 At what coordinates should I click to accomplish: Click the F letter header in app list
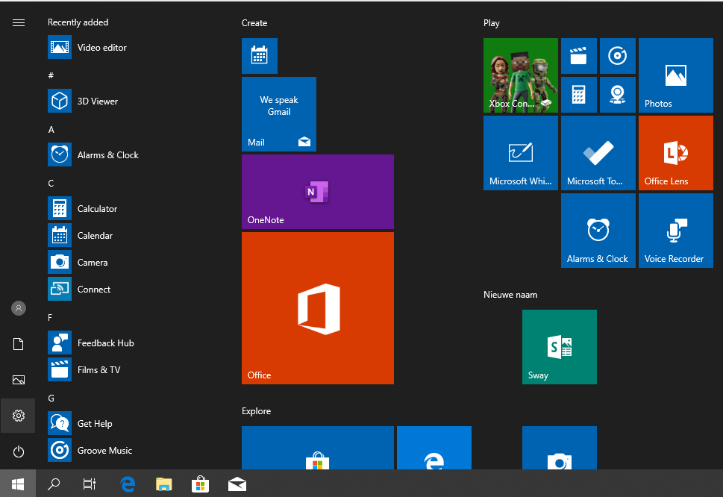(50, 318)
